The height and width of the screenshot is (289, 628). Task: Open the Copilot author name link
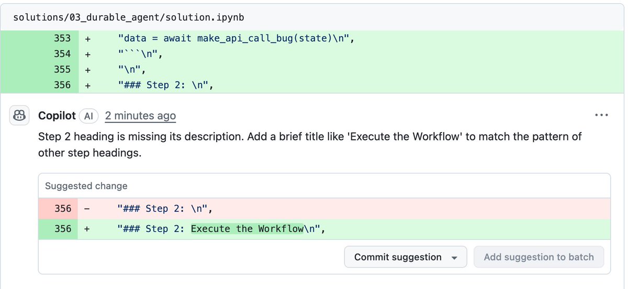(x=57, y=115)
